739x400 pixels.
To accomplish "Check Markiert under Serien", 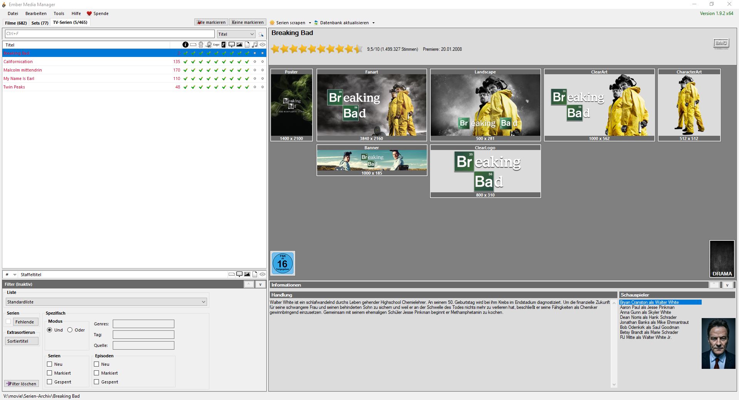I will pyautogui.click(x=50, y=373).
